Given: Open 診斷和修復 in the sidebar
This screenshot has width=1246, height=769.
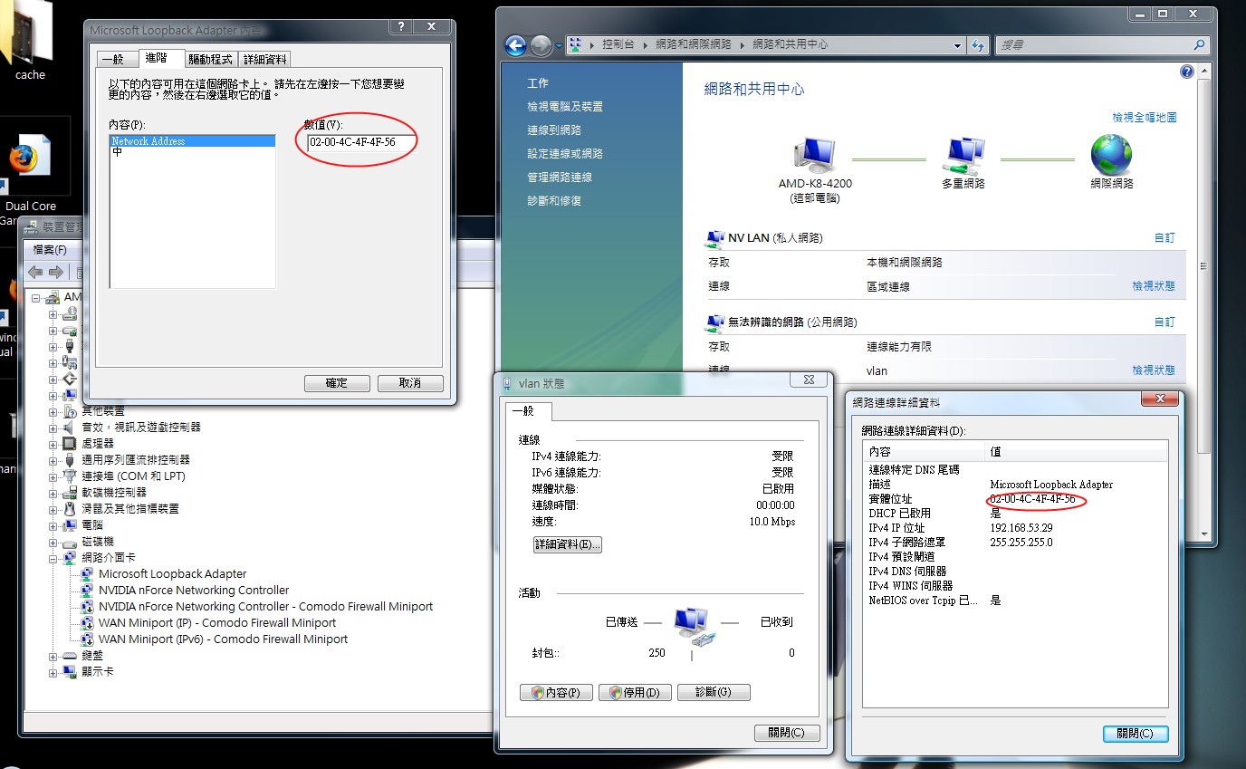Looking at the screenshot, I should pos(554,201).
